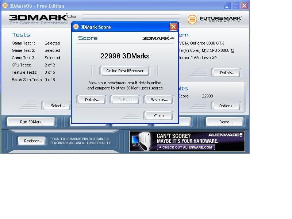
Task: Click the 3DMark05 main window title icon
Action: click(x=5, y=5)
